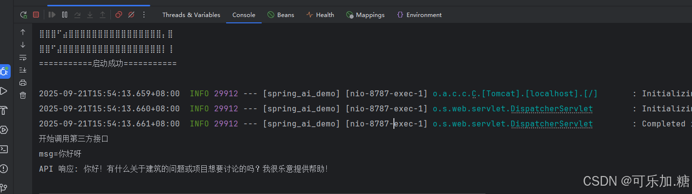Click INFO level in the 13.659 log line
This screenshot has width=692, height=194.
199,94
